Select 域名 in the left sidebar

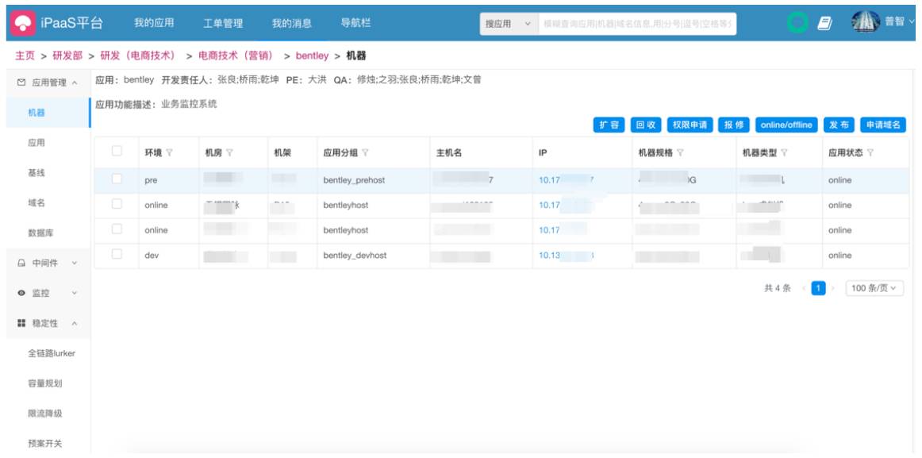pyautogui.click(x=36, y=203)
